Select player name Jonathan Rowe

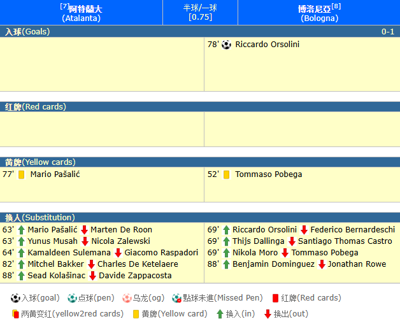coord(357,264)
